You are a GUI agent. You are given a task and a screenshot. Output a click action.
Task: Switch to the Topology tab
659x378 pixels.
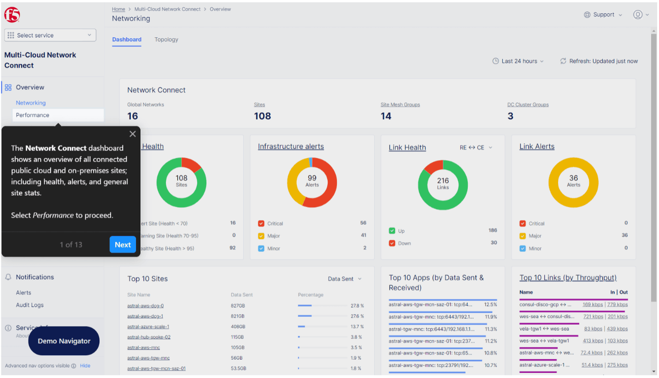166,40
